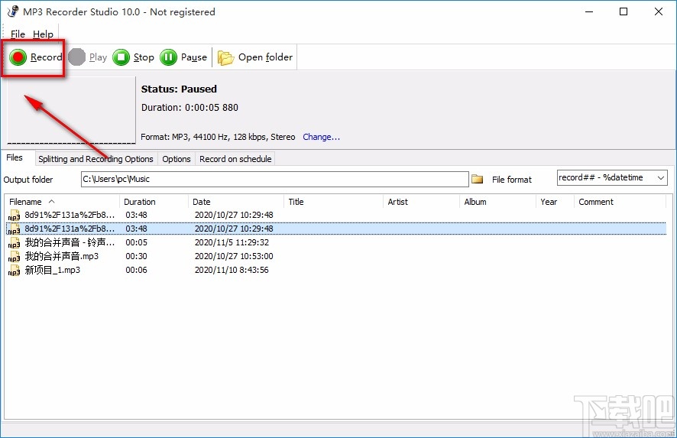Viewport: 677px width, 438px height.
Task: Sort files by the Duration column header
Action: click(140, 202)
